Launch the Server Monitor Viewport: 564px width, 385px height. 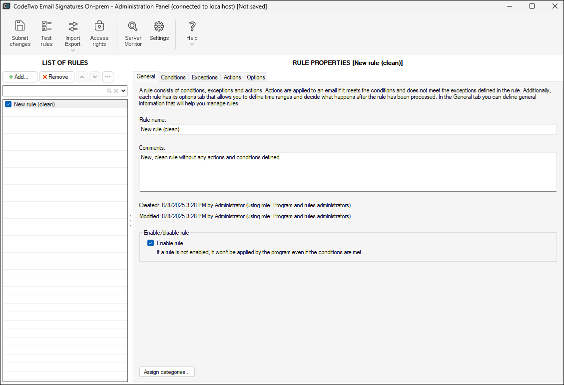(133, 33)
